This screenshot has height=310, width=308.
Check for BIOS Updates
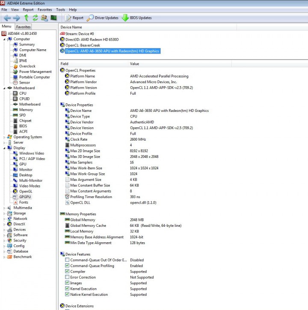pyautogui.click(x=137, y=18)
